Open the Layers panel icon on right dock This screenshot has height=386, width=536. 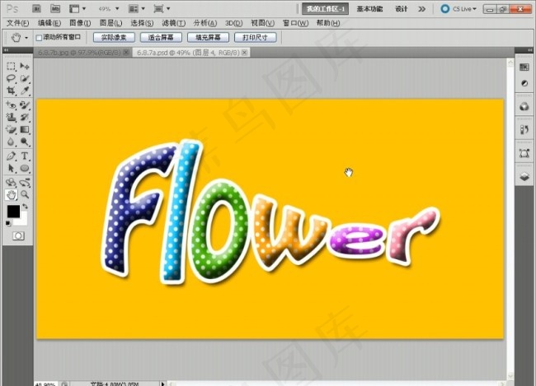point(524,177)
